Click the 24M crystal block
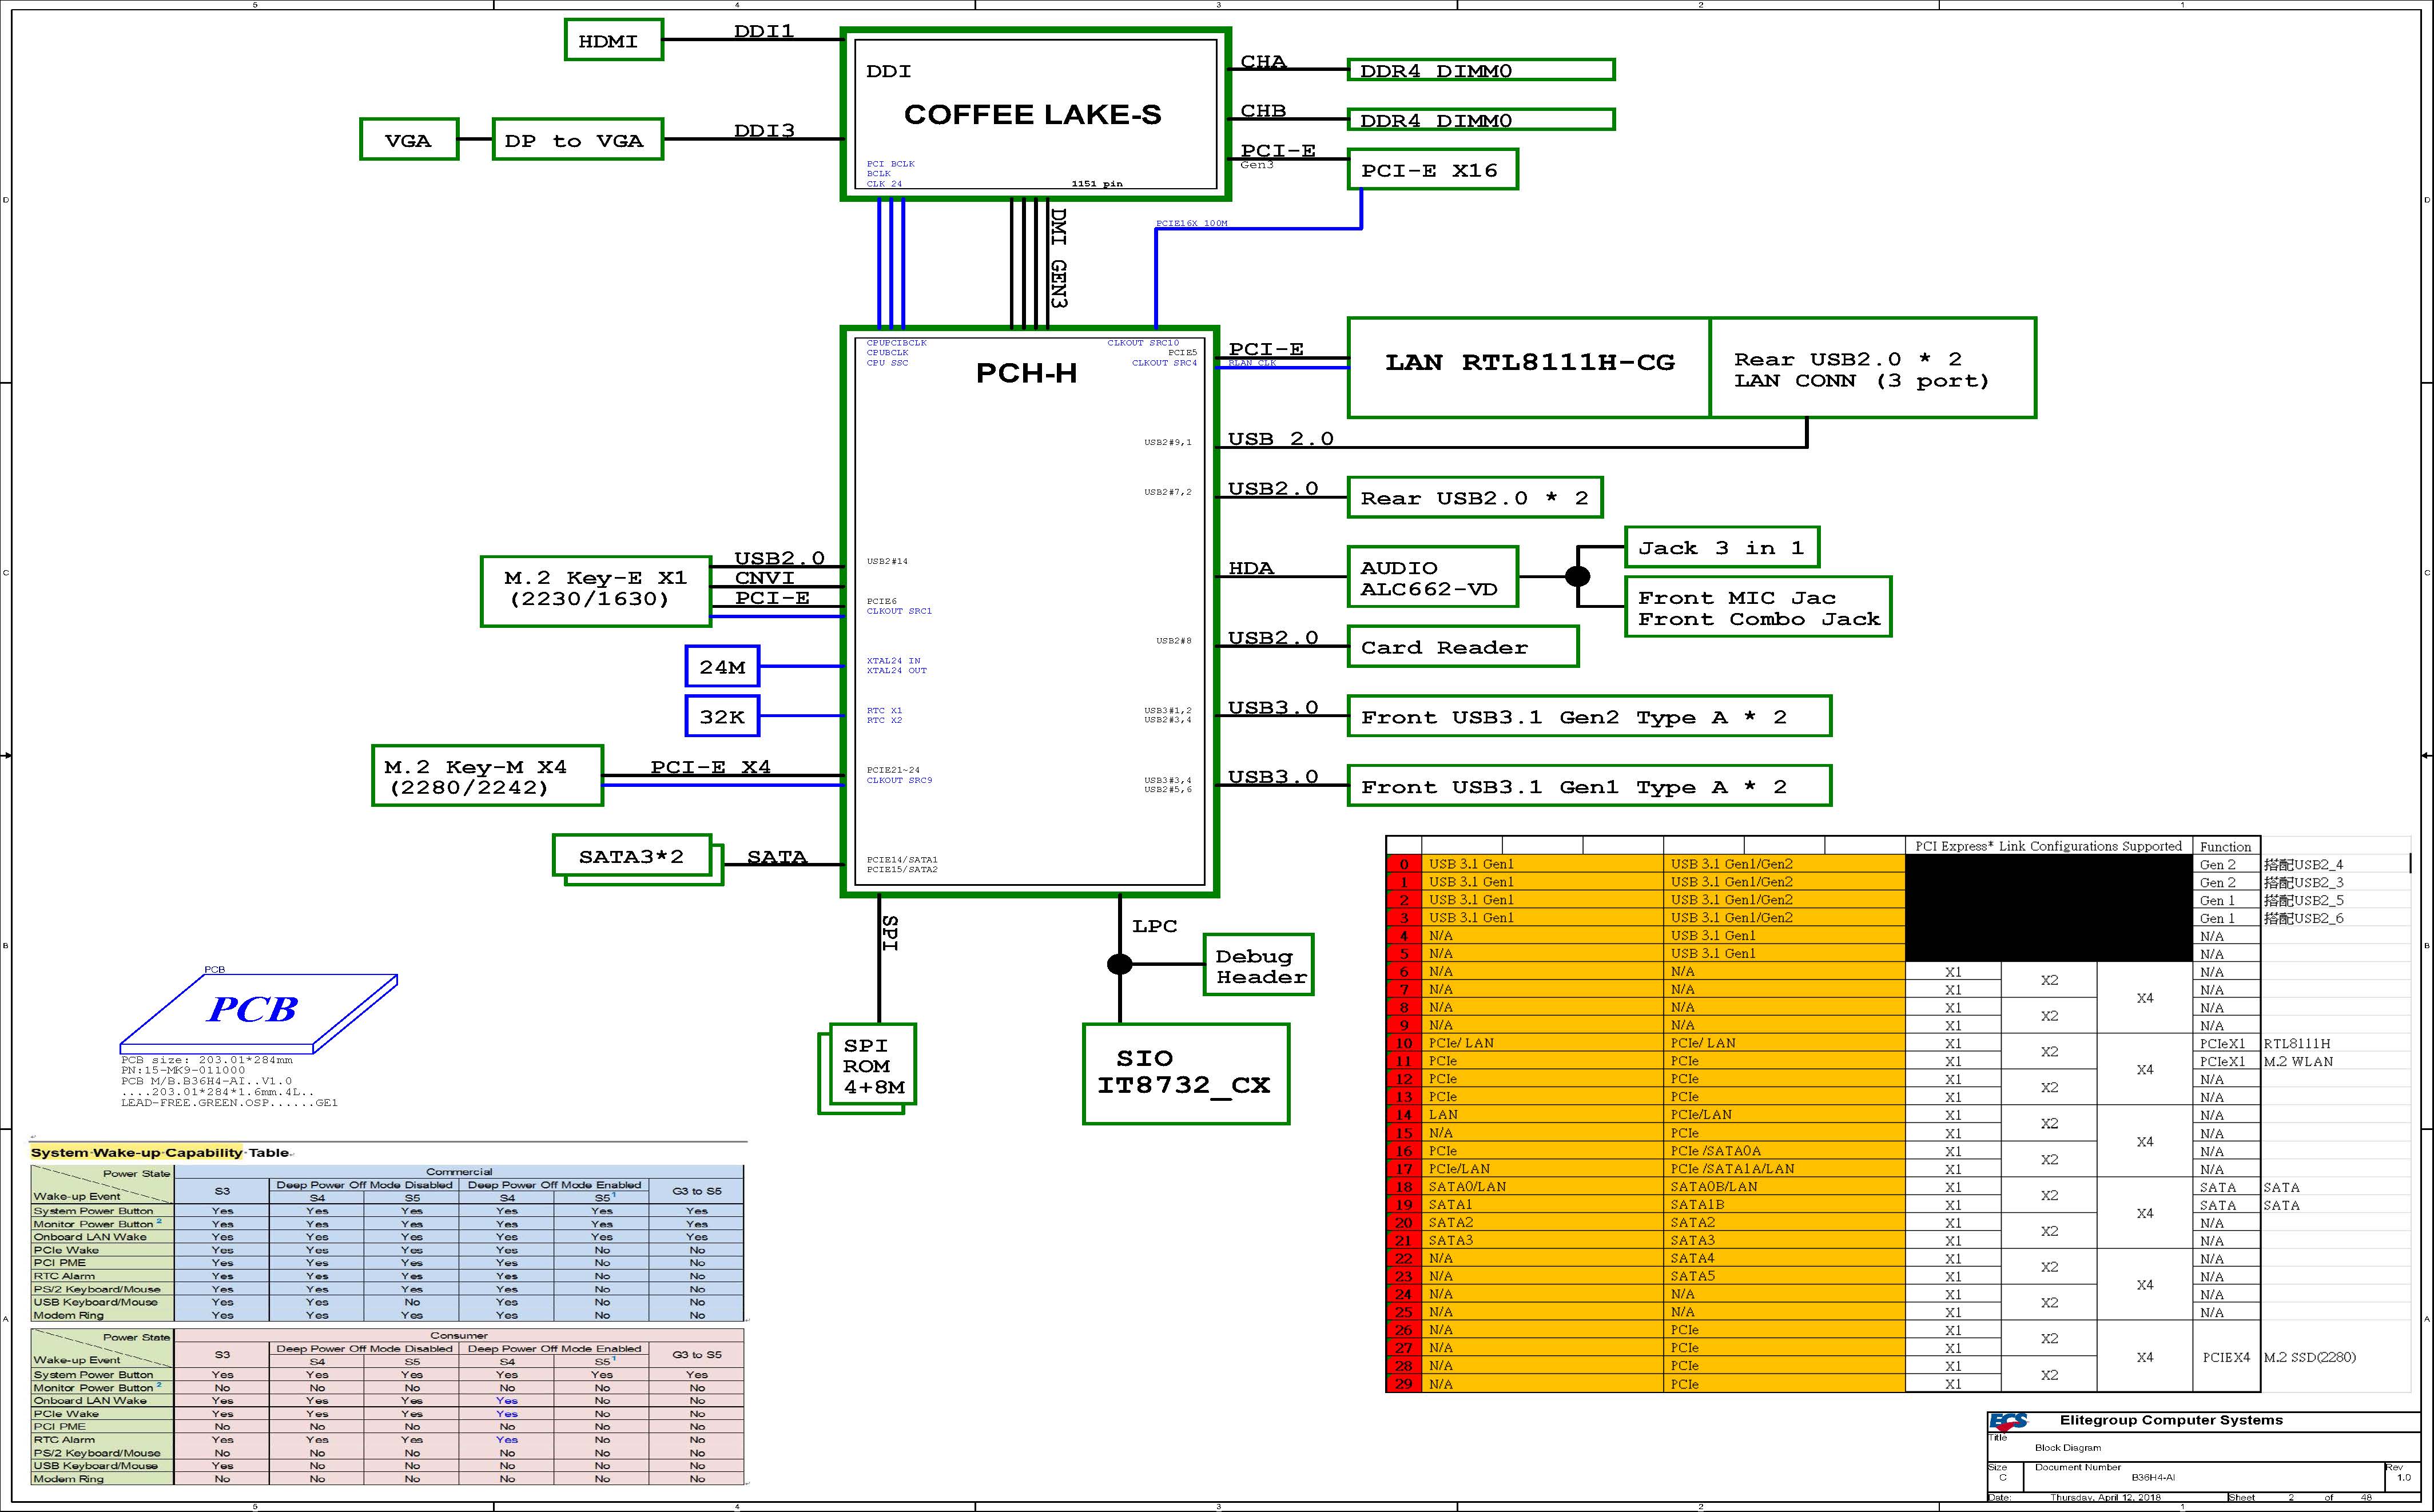The height and width of the screenshot is (1512, 2434). 722,667
